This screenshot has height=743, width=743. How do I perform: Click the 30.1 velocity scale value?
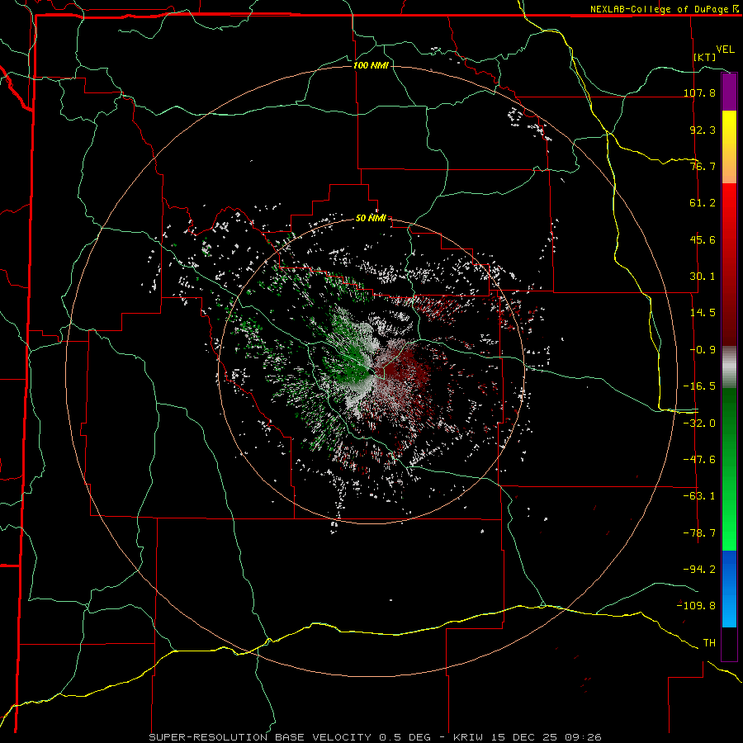pyautogui.click(x=703, y=277)
